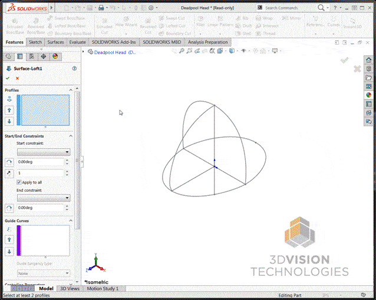
Task: Switch to the Surfaces tab
Action: coord(55,42)
